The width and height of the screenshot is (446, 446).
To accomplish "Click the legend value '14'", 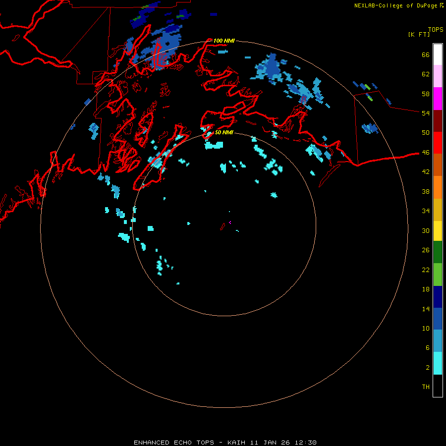I will point(426,309).
